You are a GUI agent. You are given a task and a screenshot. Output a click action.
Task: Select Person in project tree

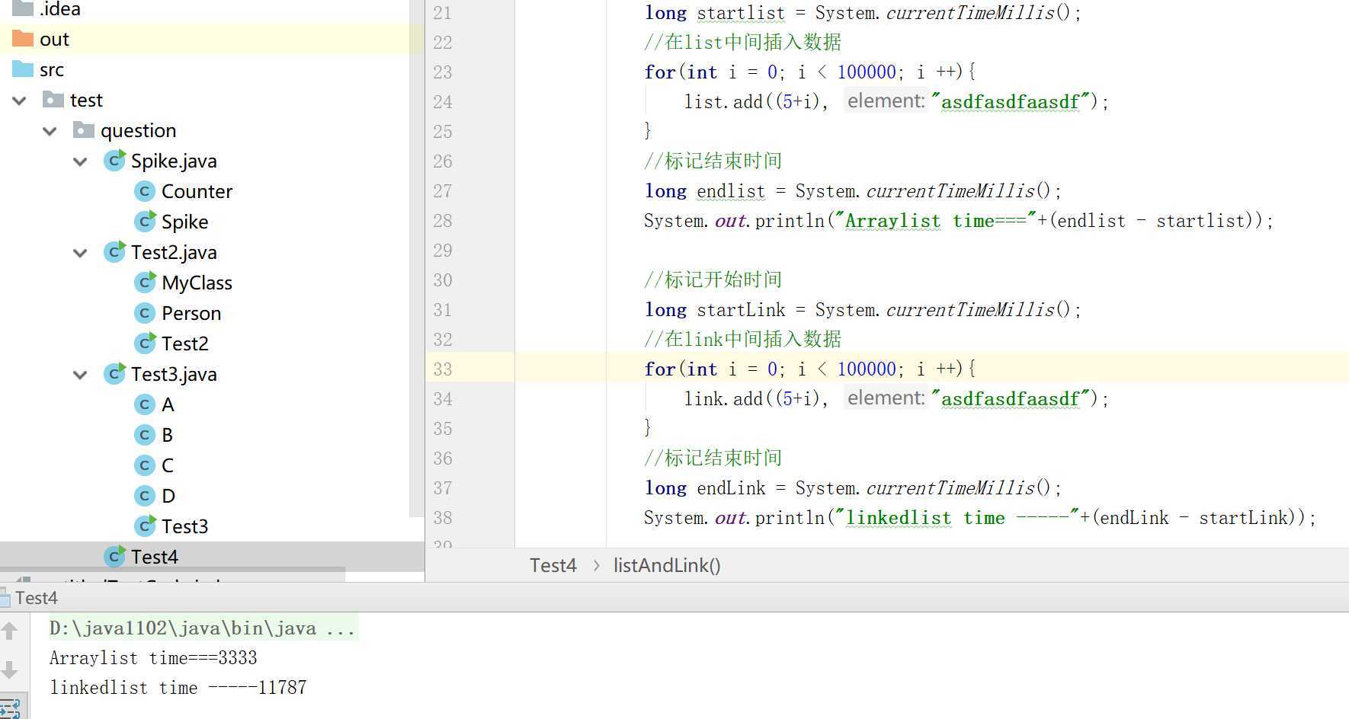click(191, 313)
